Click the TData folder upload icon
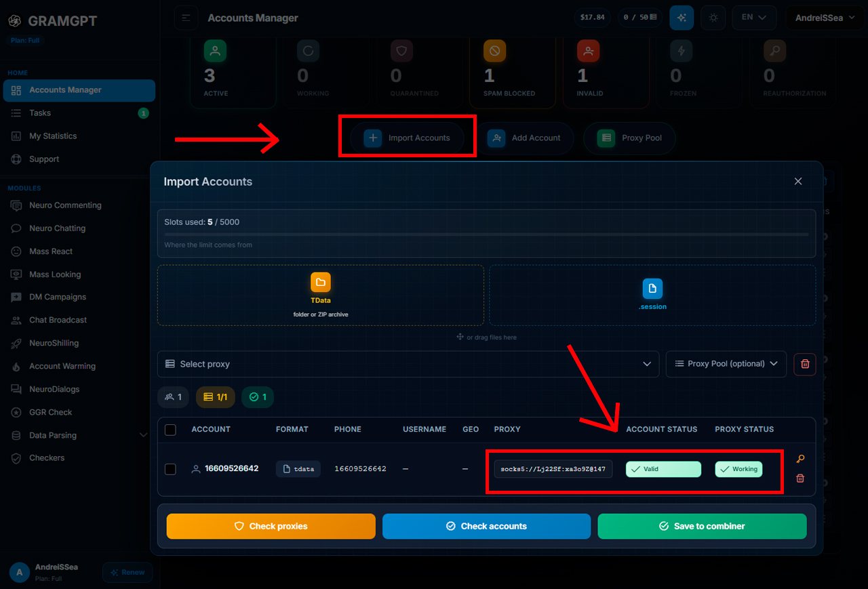Image resolution: width=868 pixels, height=589 pixels. pyautogui.click(x=321, y=282)
